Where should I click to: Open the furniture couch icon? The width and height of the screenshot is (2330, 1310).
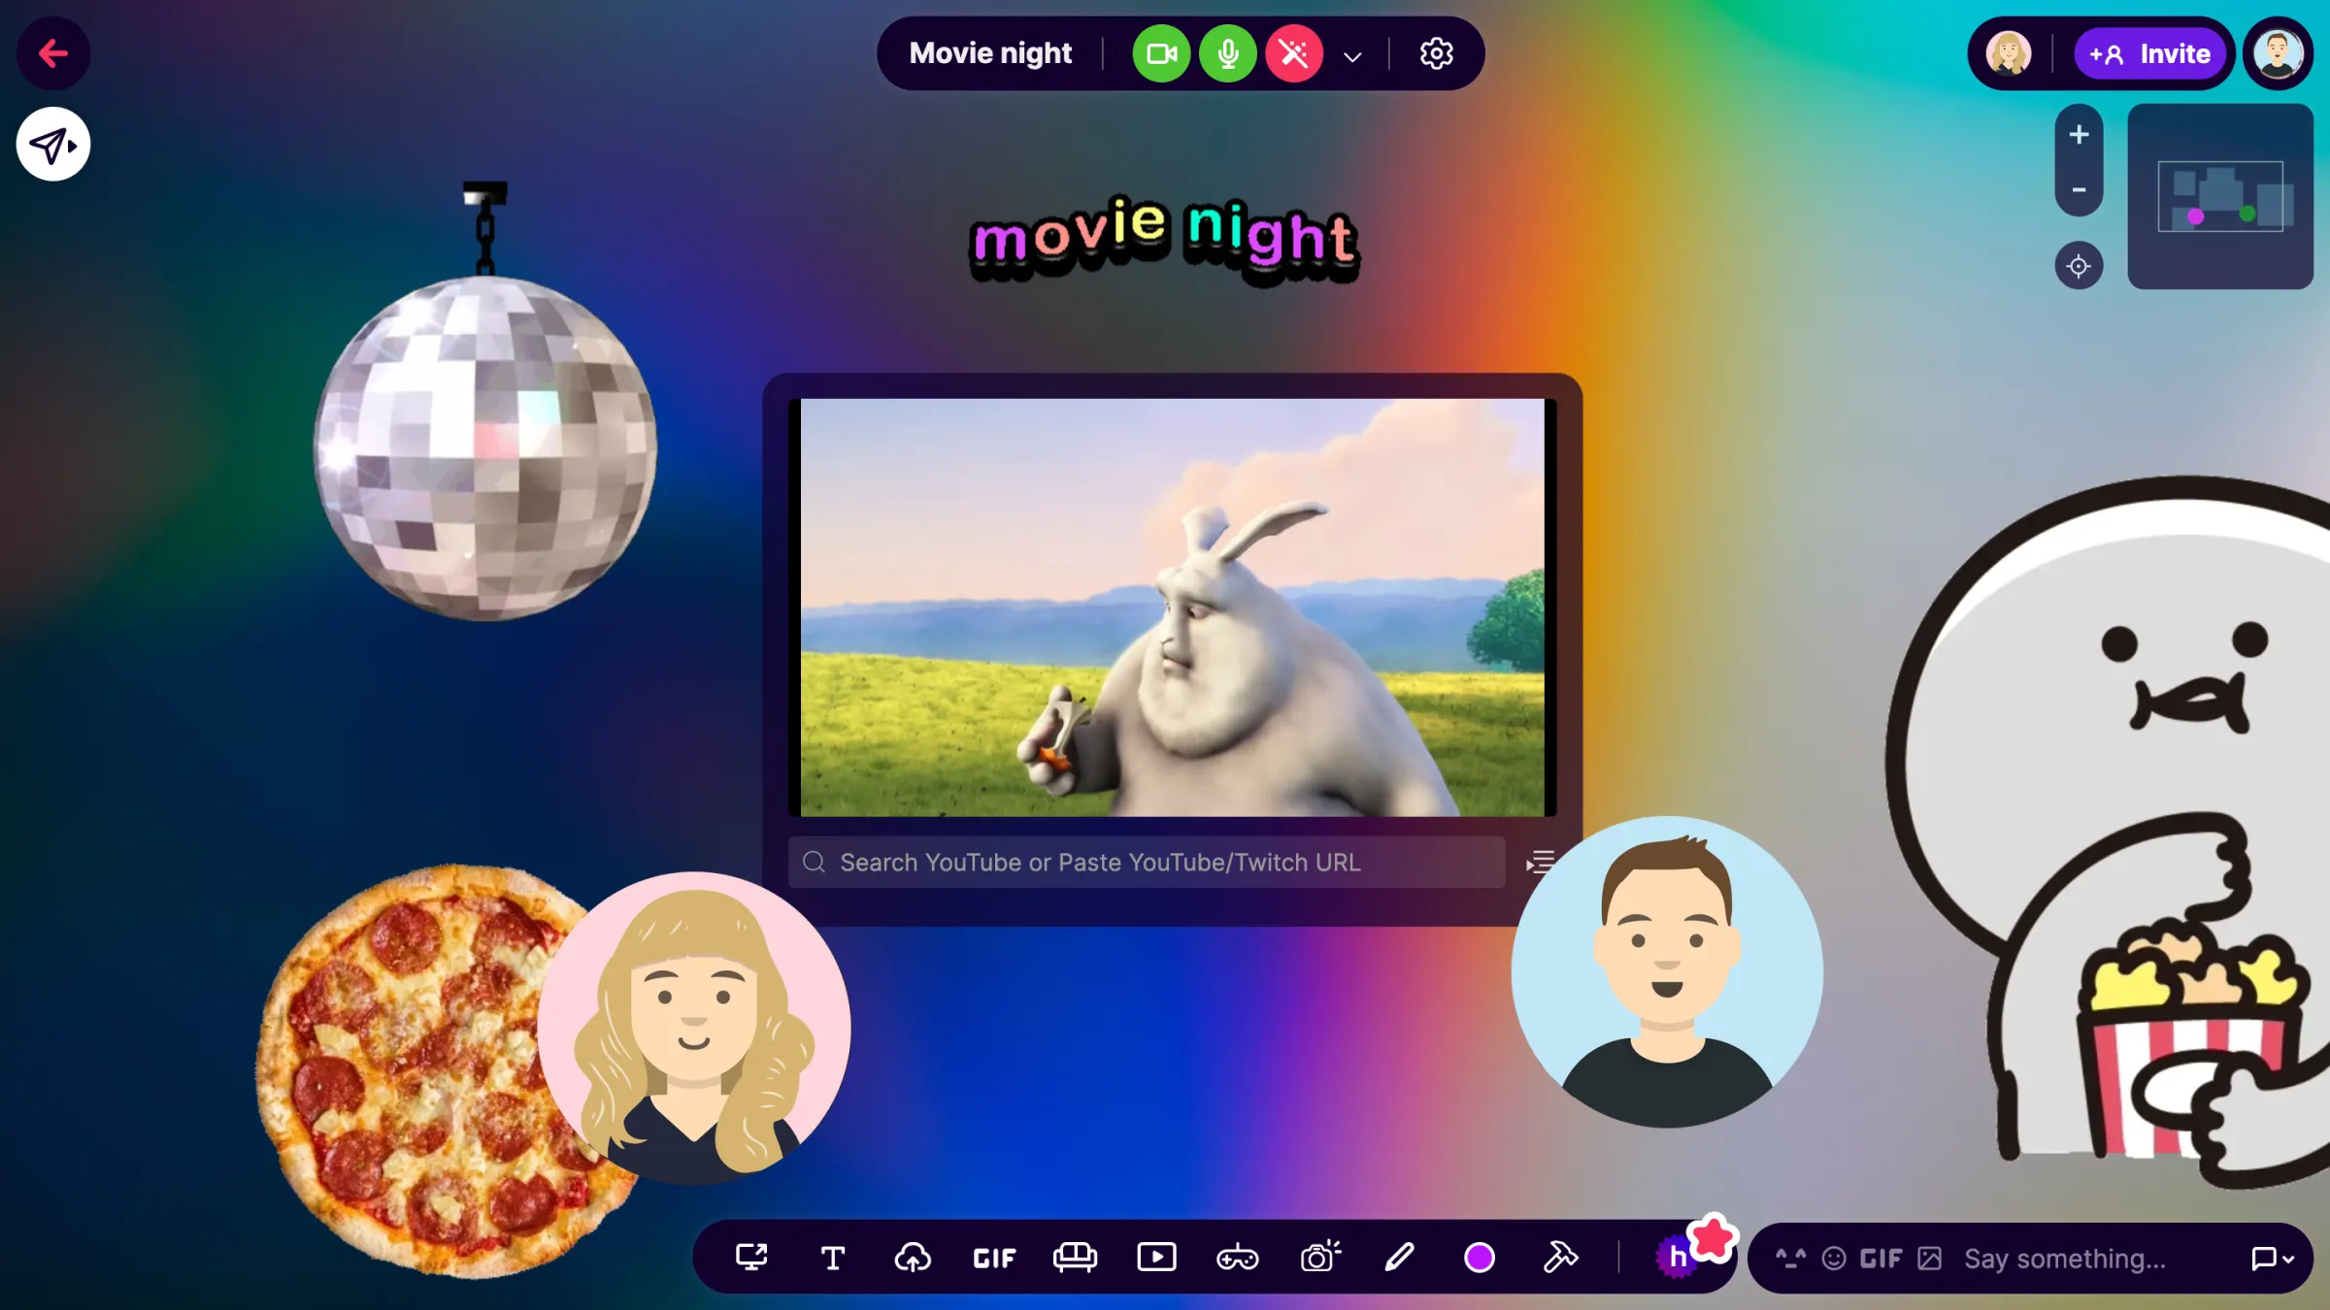pos(1075,1258)
